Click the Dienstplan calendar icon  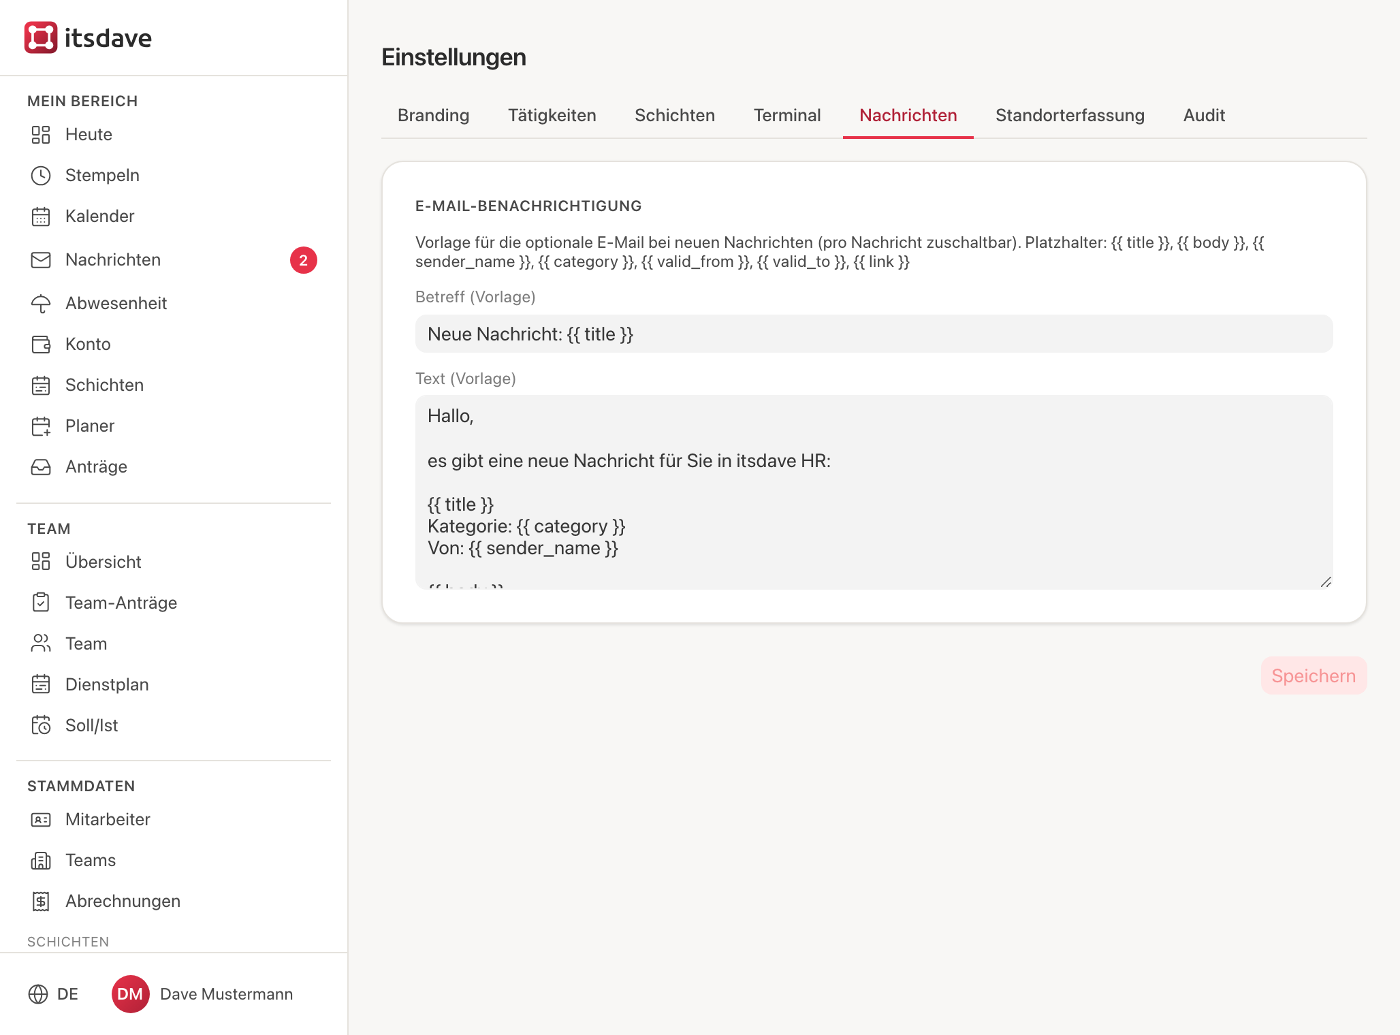click(41, 684)
